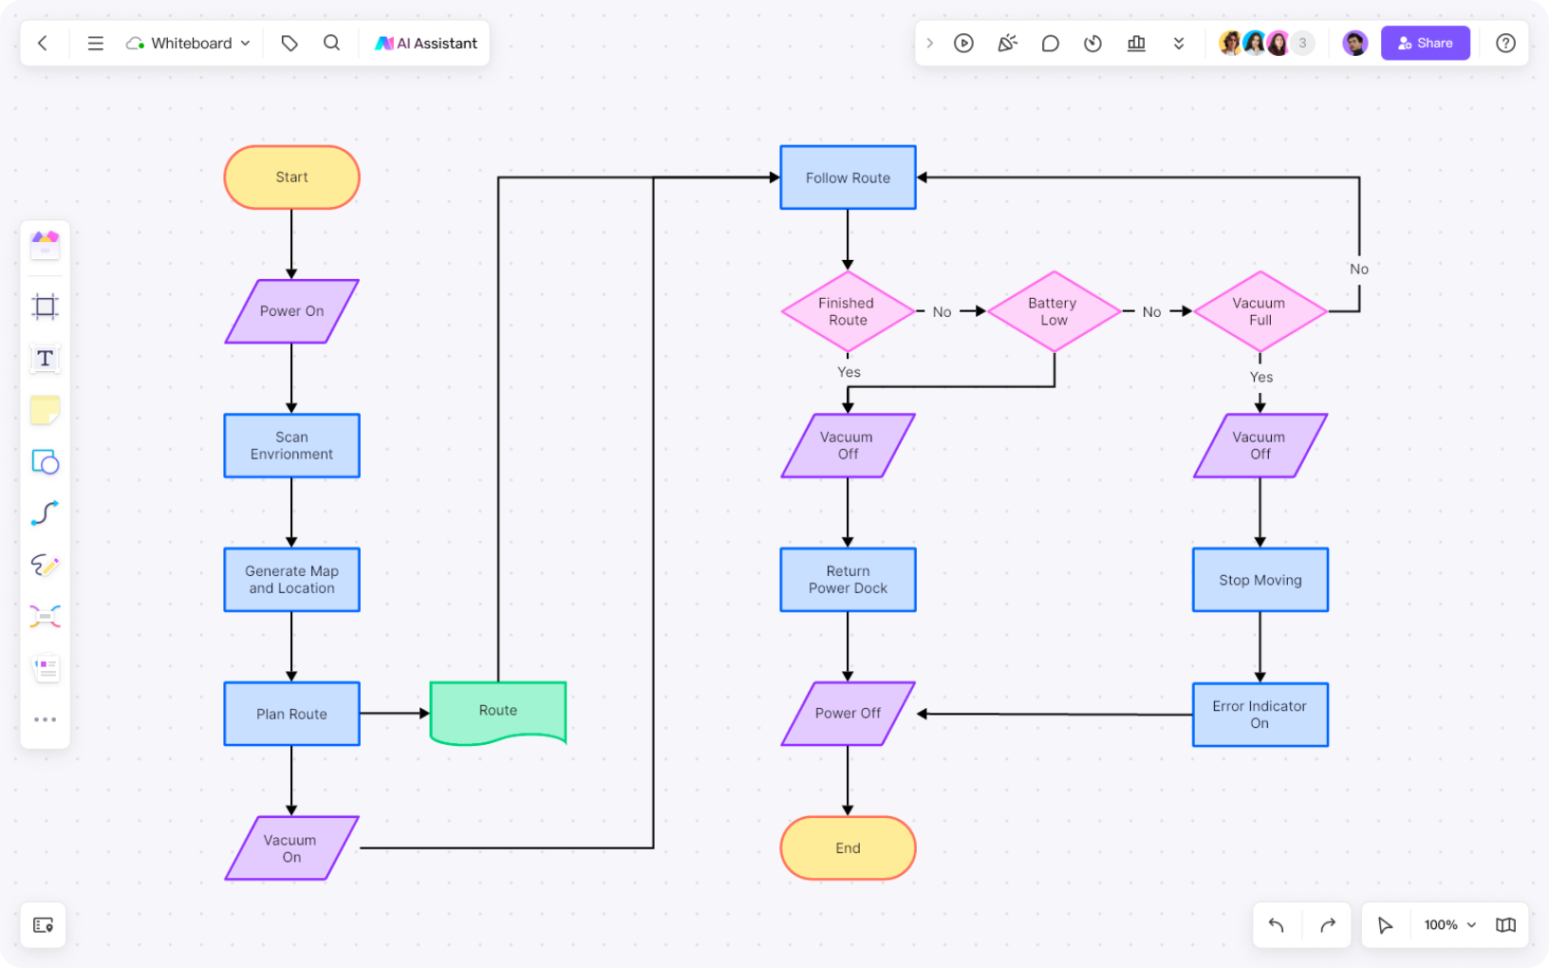Collapse top-right toolbar with the arrow

(x=929, y=44)
